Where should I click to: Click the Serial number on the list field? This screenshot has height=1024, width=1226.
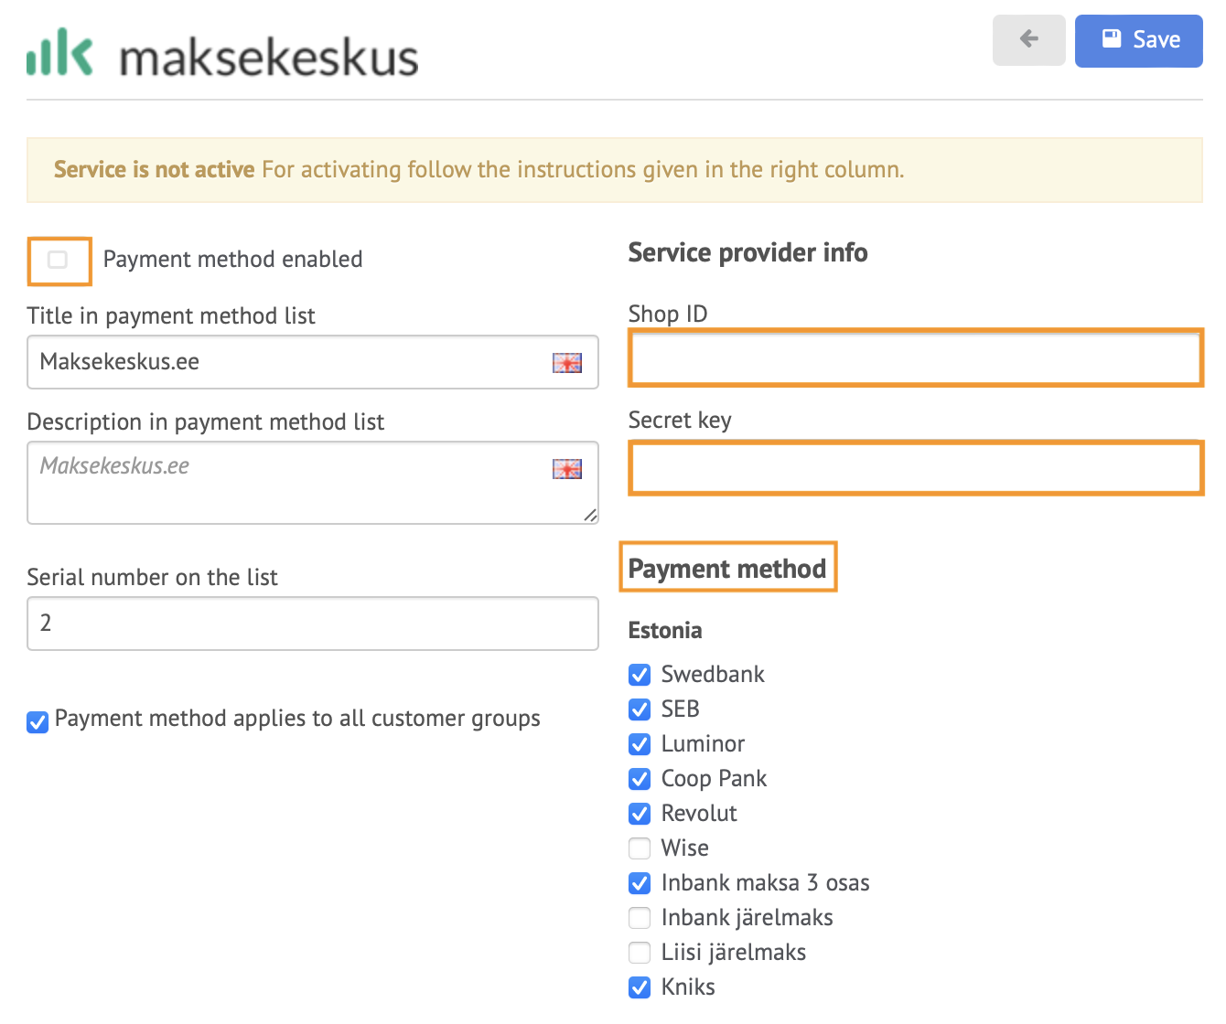pos(313,624)
